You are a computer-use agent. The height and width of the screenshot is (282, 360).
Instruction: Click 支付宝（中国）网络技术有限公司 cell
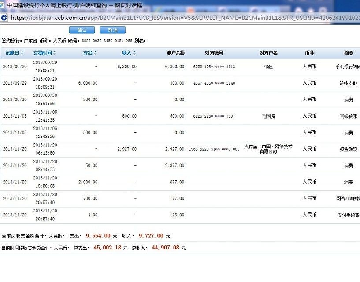click(268, 149)
